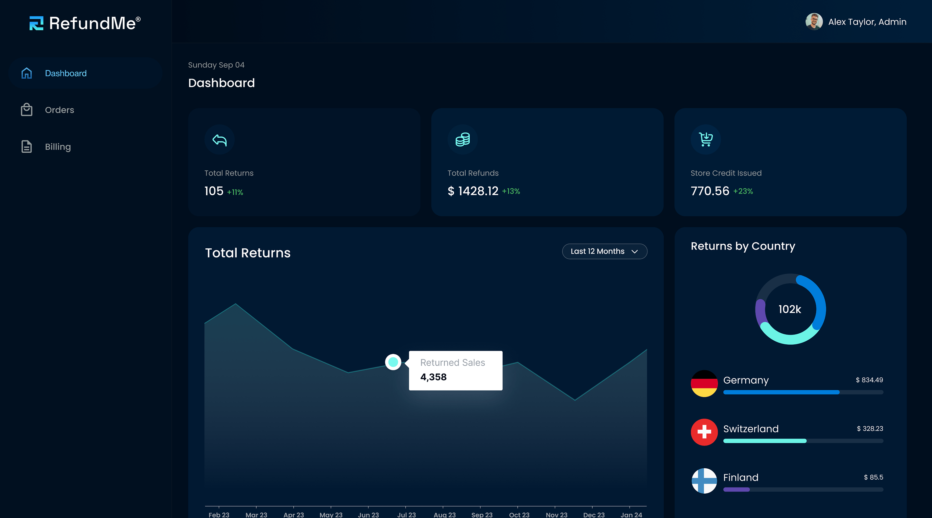The width and height of the screenshot is (932, 518).
Task: Click the Total Refunds coins icon
Action: pyautogui.click(x=462, y=140)
